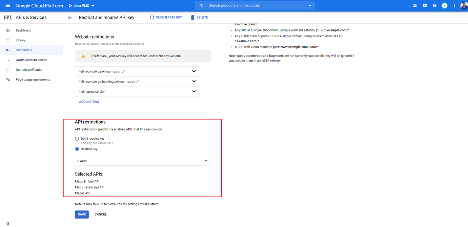Save the API key settings

tap(82, 214)
